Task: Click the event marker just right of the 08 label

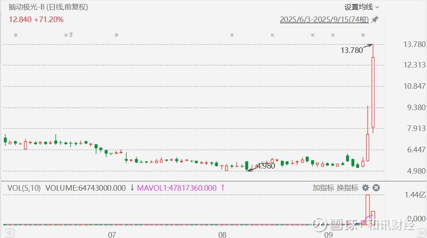Action: 232,35
